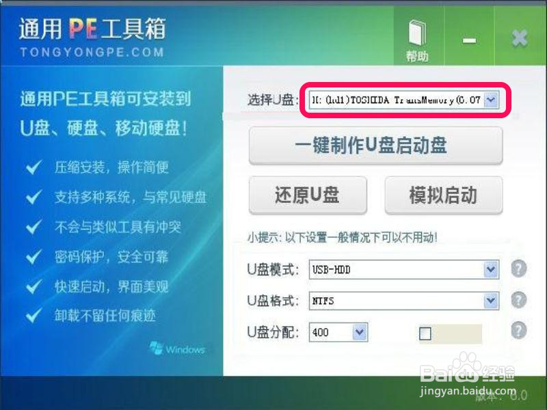Click the 压缩安装 feature checkmark
The height and width of the screenshot is (410, 547).
34,167
